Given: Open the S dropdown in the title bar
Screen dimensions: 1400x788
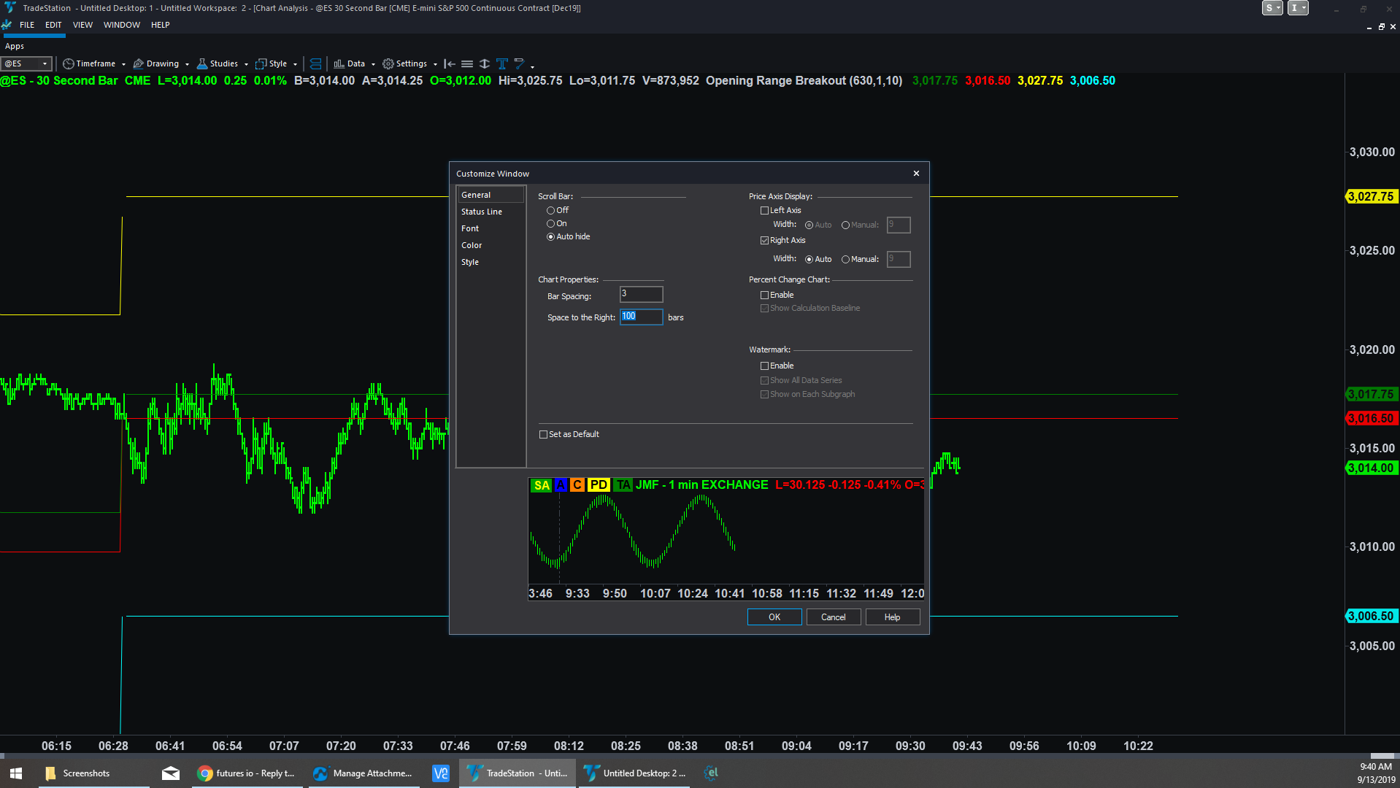Looking at the screenshot, I should (x=1272, y=8).
